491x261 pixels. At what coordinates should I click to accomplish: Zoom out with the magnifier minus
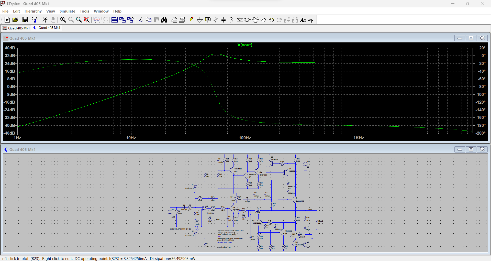[79, 20]
